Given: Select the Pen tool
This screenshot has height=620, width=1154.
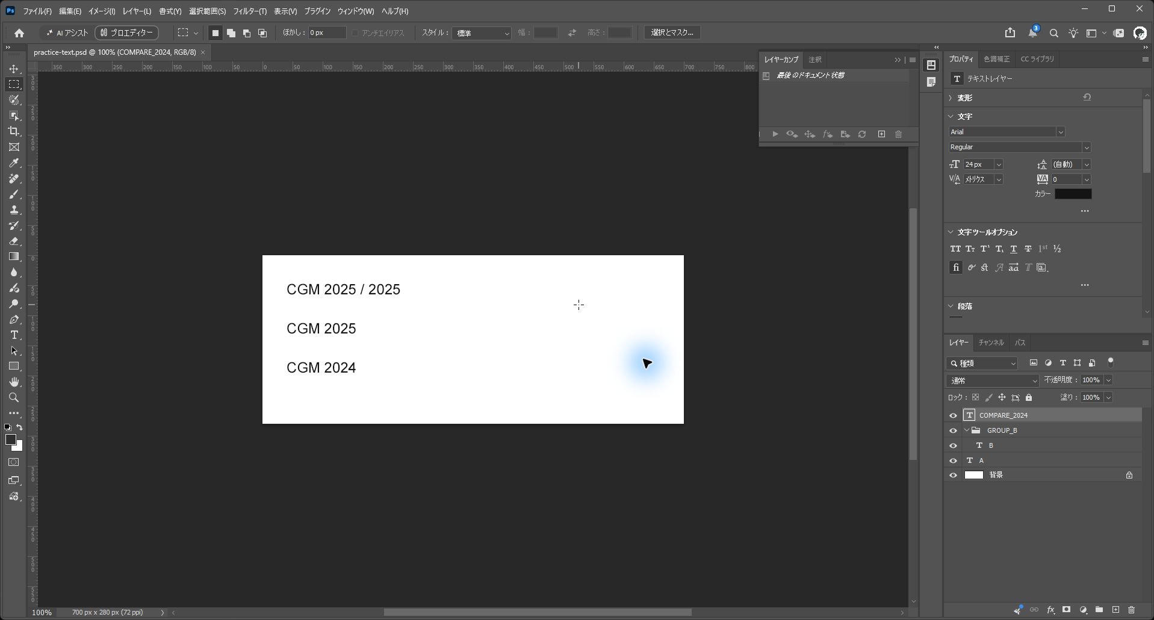Looking at the screenshot, I should click(14, 319).
